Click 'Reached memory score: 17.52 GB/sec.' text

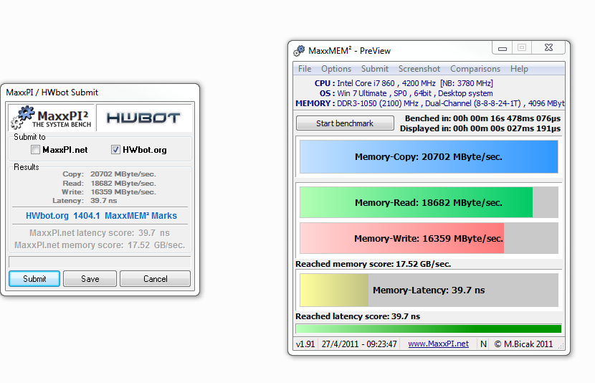pyautogui.click(x=373, y=264)
